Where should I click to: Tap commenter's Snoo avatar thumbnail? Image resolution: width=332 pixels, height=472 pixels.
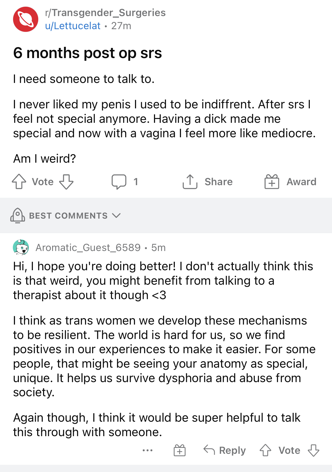pos(21,248)
